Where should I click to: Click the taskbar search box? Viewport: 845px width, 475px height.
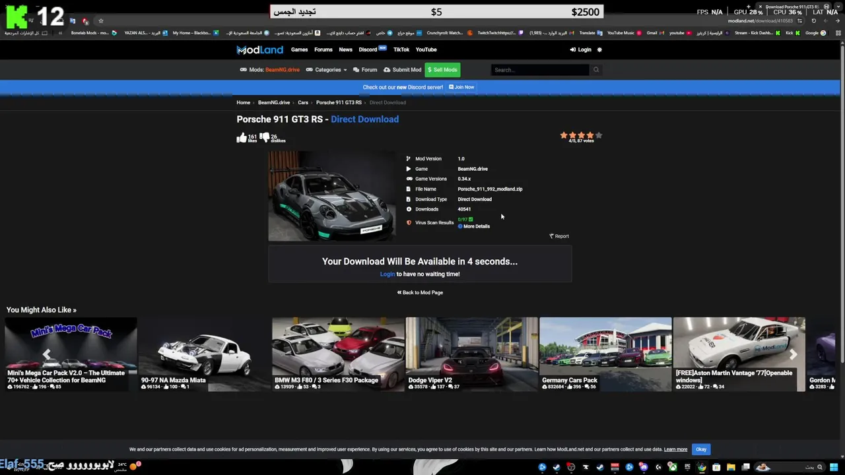click(x=789, y=467)
